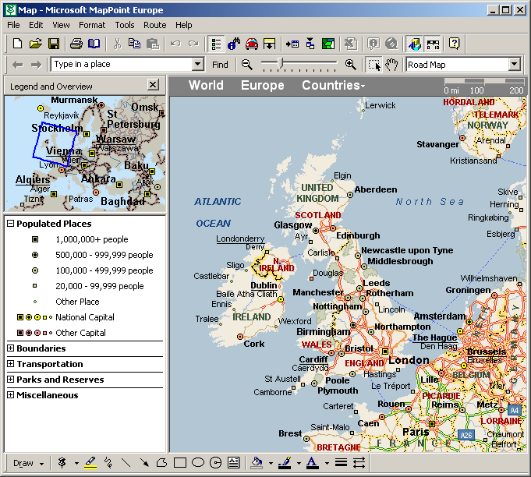Toggle the Pan hand tool
The width and height of the screenshot is (531, 477).
click(391, 65)
